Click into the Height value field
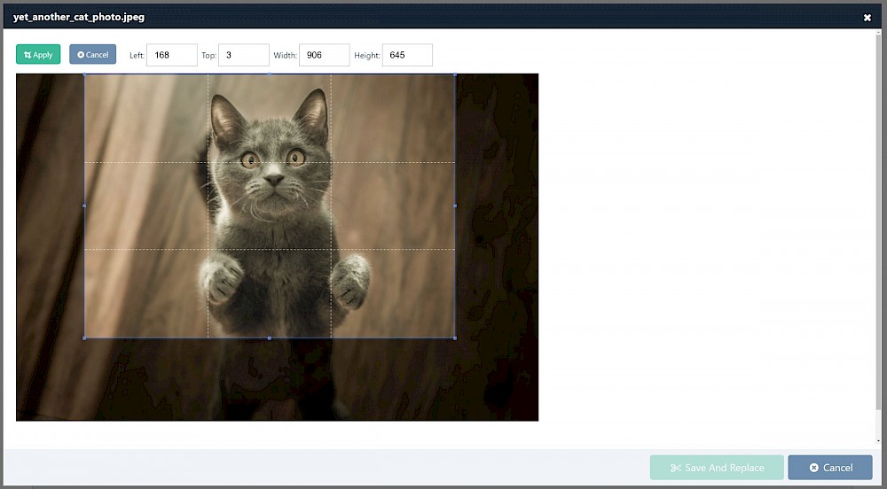The width and height of the screenshot is (887, 489). [407, 55]
